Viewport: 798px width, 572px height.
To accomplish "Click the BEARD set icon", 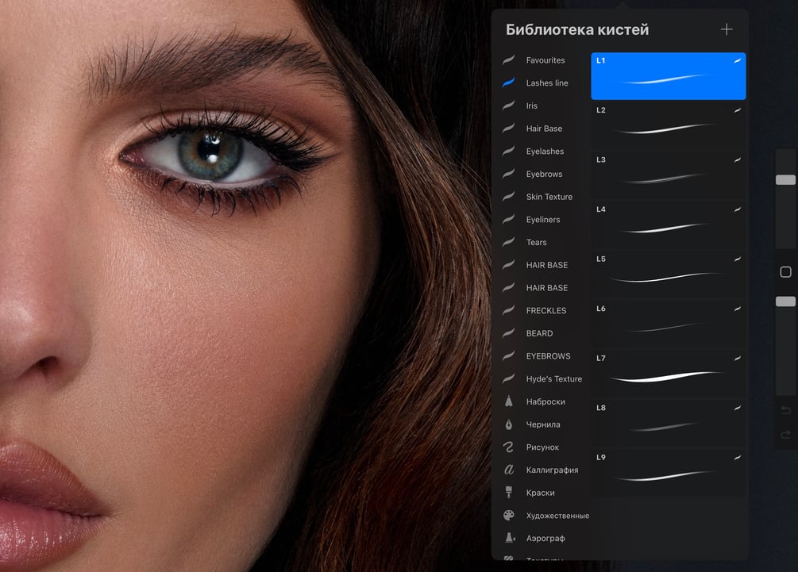I will point(508,333).
